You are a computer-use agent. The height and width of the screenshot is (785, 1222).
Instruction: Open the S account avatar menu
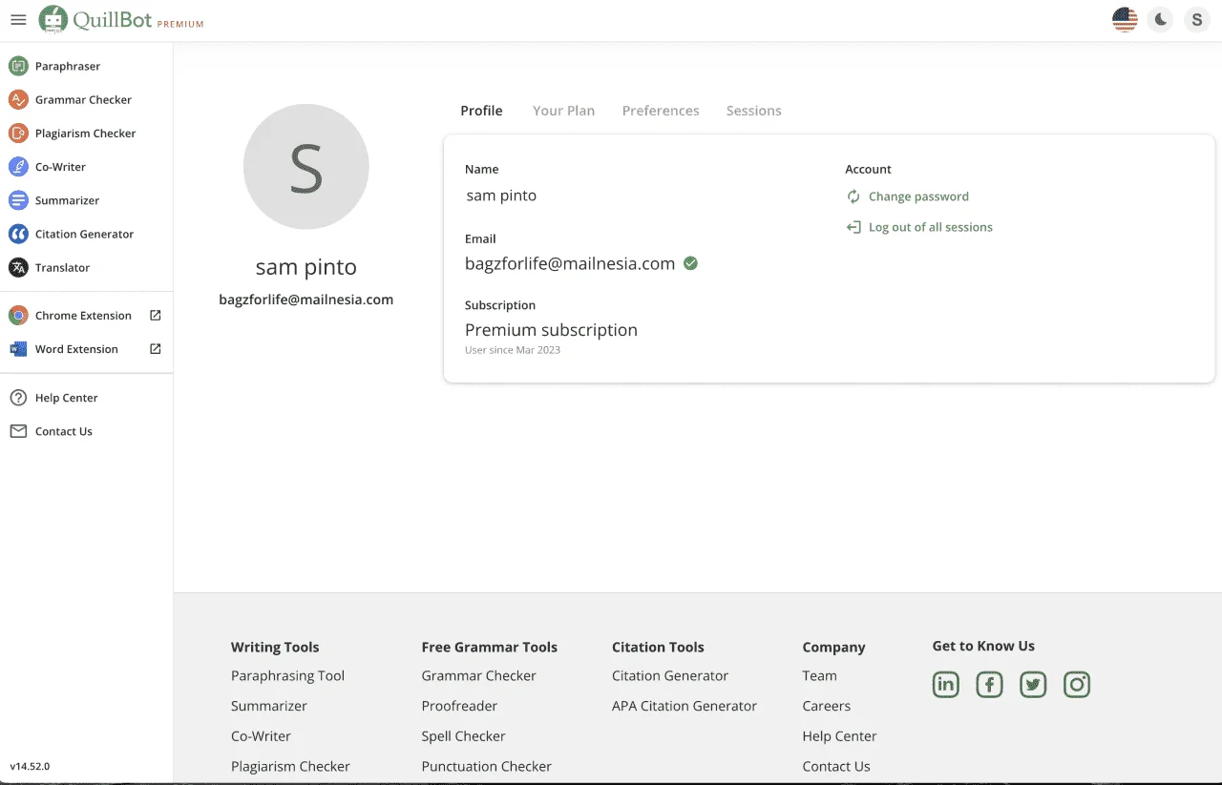tap(1197, 19)
